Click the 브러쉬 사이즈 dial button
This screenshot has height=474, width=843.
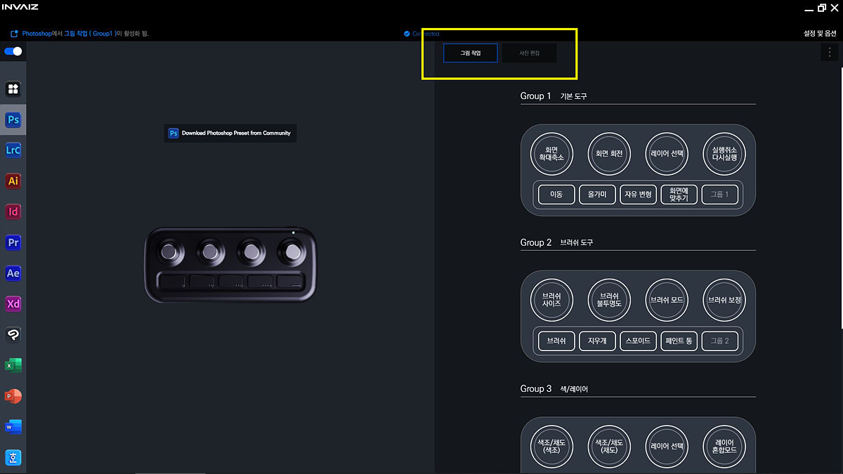551,300
